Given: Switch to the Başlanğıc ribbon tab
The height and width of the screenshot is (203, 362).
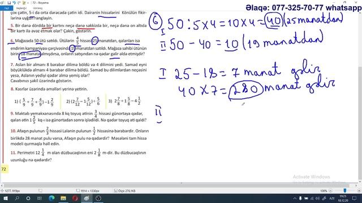Looking at the screenshot, I should [21, 8].
